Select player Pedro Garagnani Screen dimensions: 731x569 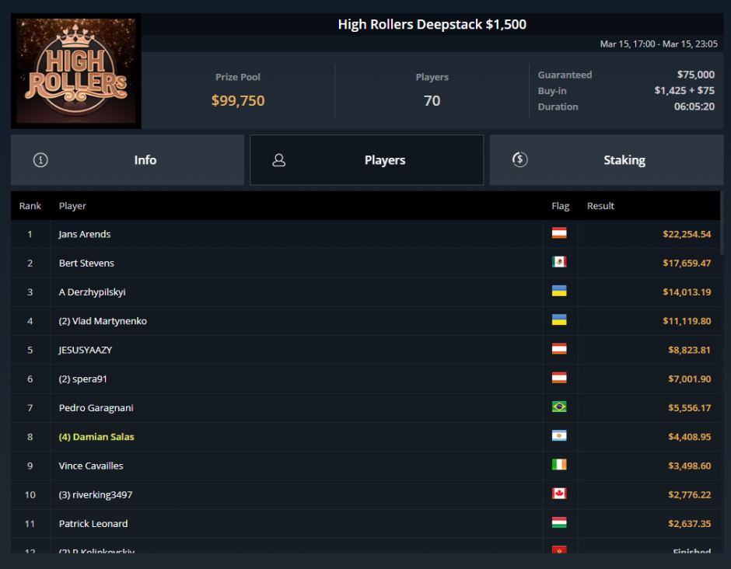(x=96, y=408)
